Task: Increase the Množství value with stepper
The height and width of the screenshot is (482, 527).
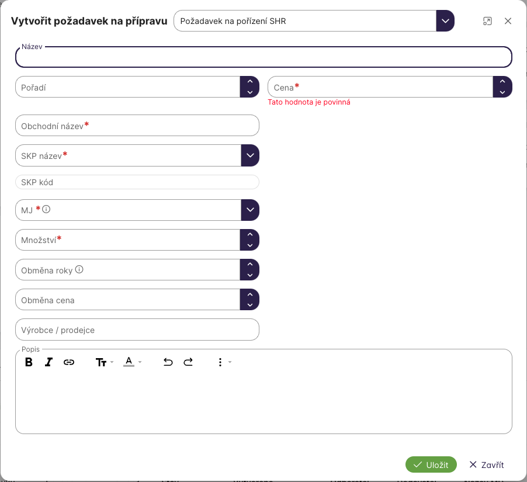Action: click(250, 235)
